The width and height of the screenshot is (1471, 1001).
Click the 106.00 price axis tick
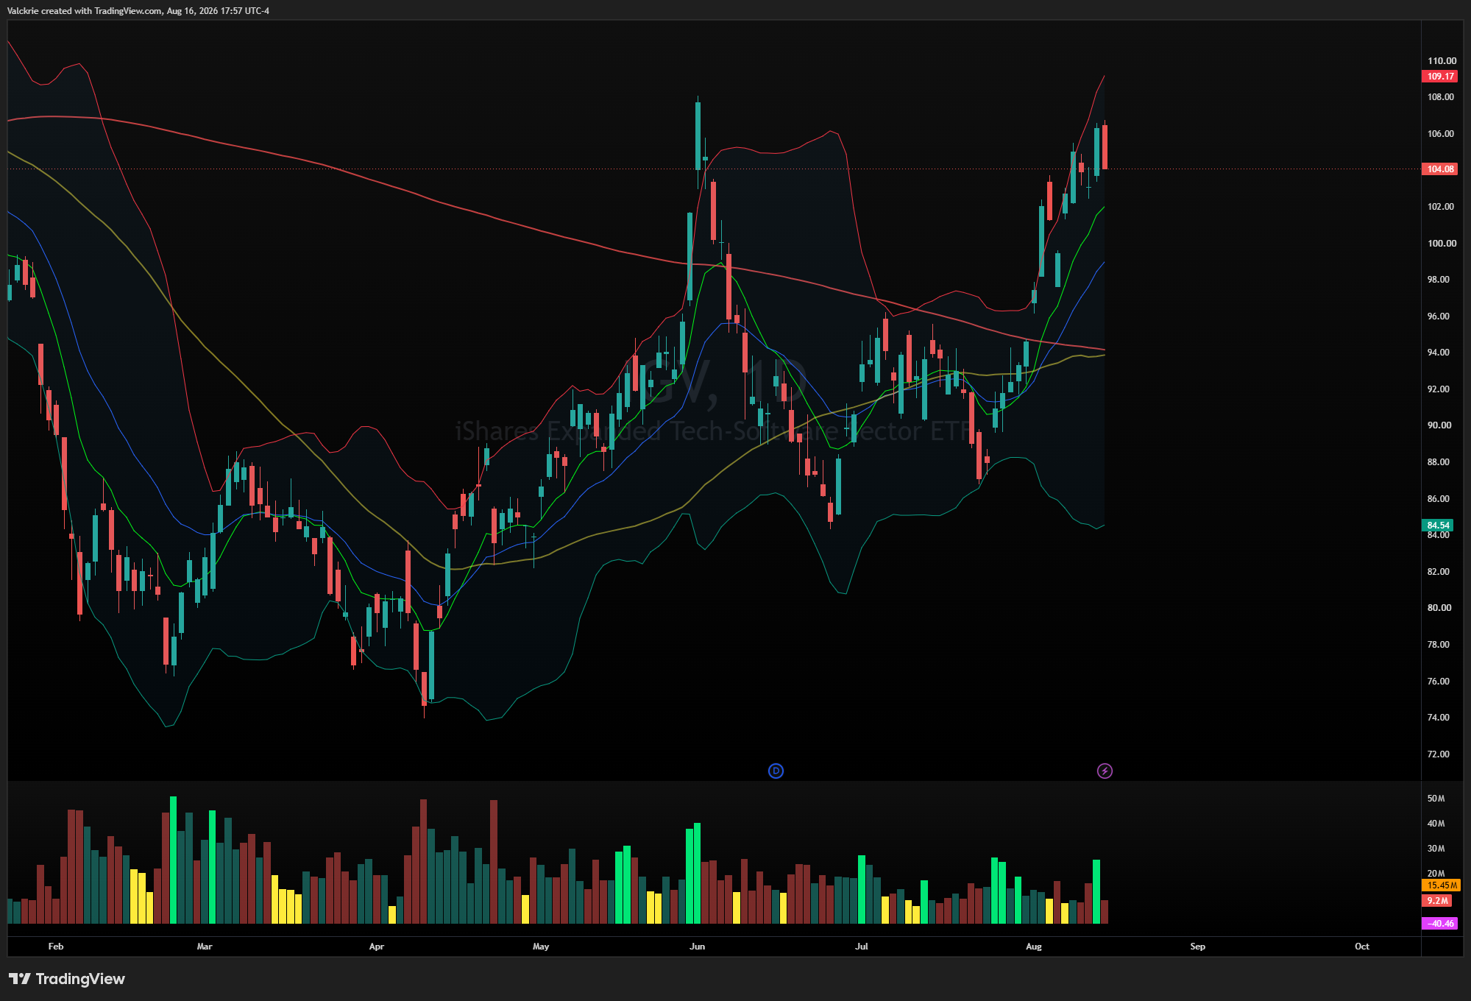point(1441,134)
